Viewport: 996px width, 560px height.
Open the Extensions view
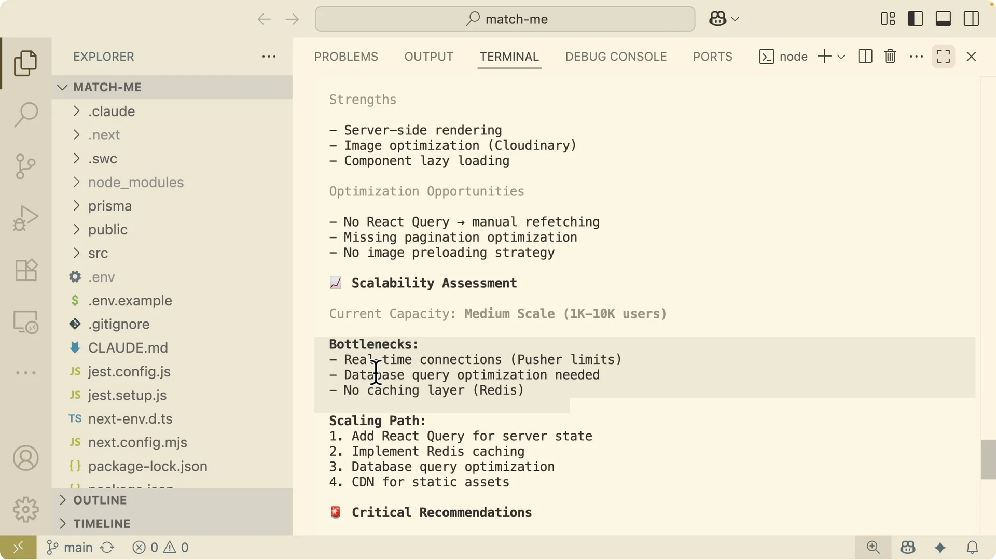coord(25,270)
